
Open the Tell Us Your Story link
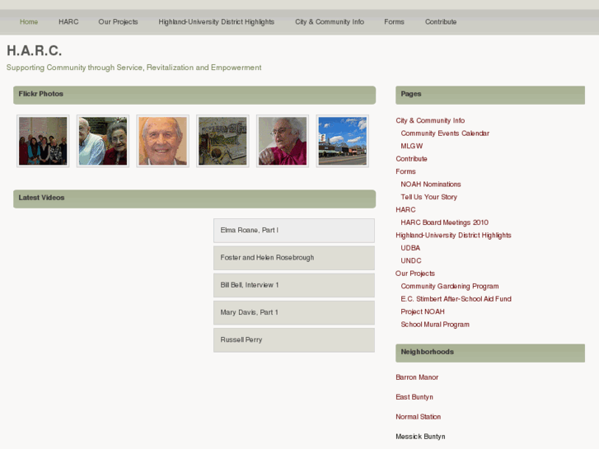point(428,197)
